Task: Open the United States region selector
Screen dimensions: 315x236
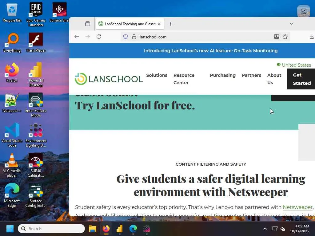Action: click(294, 65)
